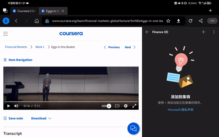The height and width of the screenshot is (137, 219).
Task: Click the 添加到集锦 heading text
Action: click(x=180, y=97)
